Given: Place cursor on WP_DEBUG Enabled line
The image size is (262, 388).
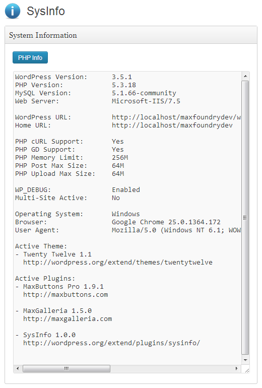Looking at the screenshot, I should 78,190.
